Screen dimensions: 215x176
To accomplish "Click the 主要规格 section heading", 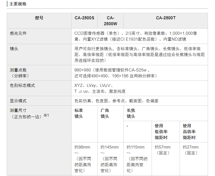I will tap(18, 4).
